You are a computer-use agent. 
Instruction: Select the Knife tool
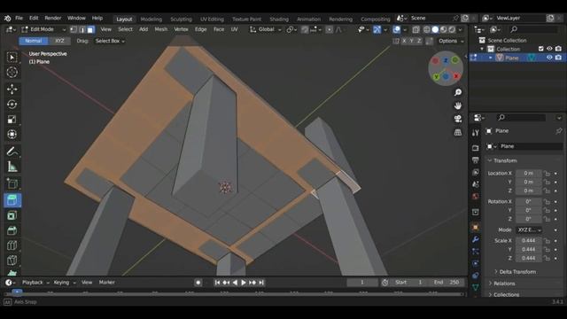(x=12, y=260)
